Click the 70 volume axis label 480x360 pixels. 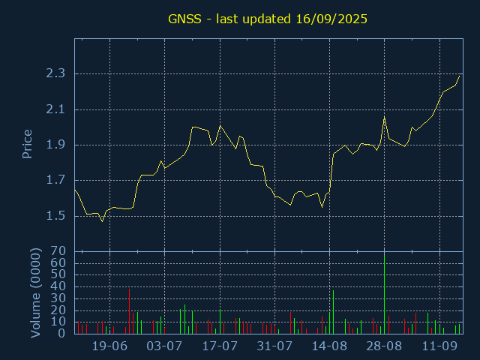tap(58, 251)
